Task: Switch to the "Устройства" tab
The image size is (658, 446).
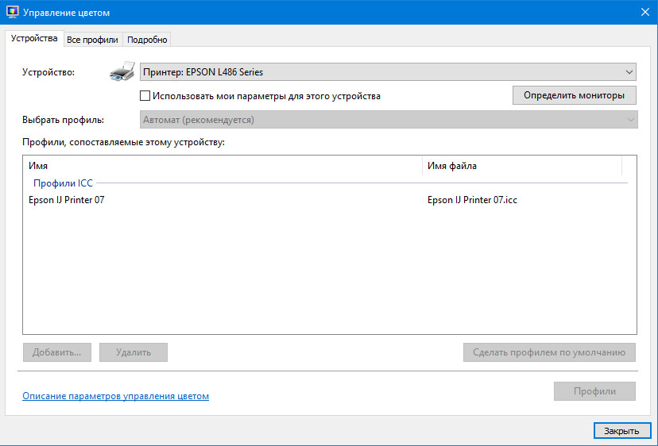Action: (x=34, y=39)
